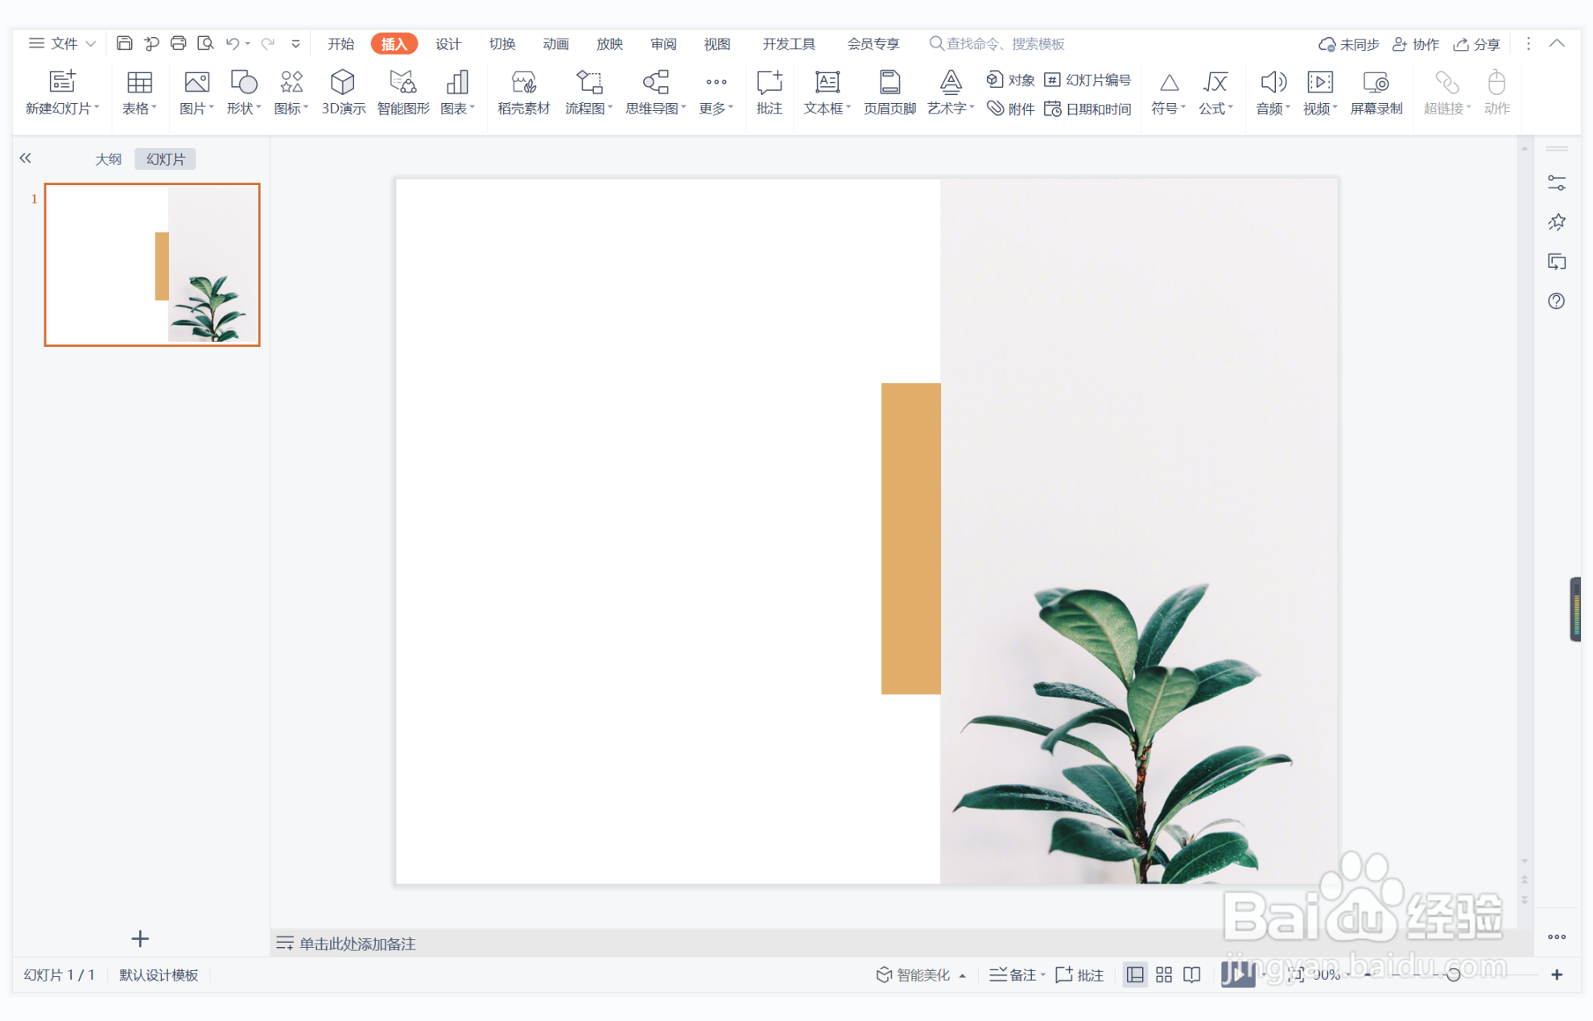
Task: Collapse the ribbon with the up chevron
Action: [x=1557, y=43]
